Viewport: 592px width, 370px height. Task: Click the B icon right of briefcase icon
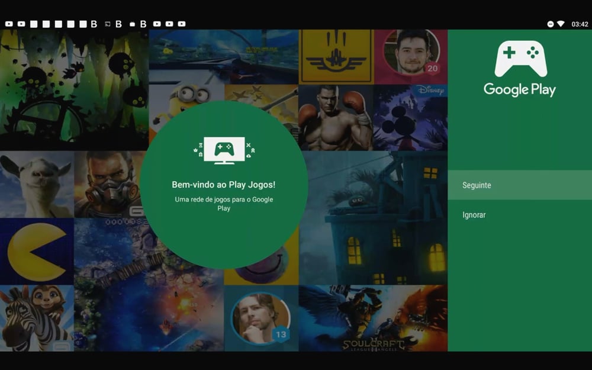143,24
